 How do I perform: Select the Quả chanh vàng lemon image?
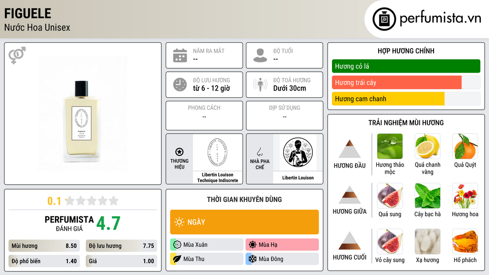point(427,147)
